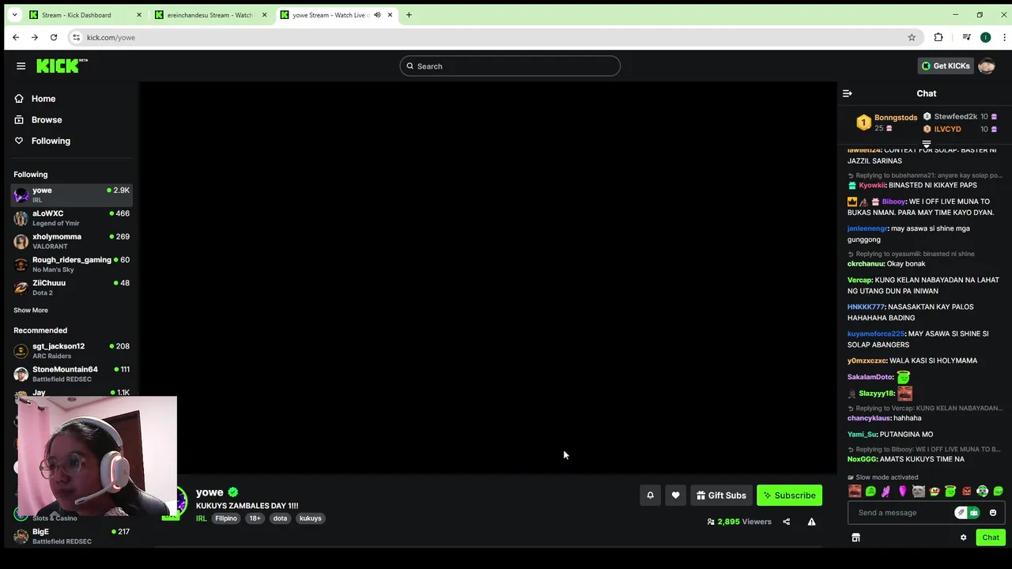This screenshot has width=1012, height=569.
Task: Select yowe channel in Following list
Action: (72, 194)
